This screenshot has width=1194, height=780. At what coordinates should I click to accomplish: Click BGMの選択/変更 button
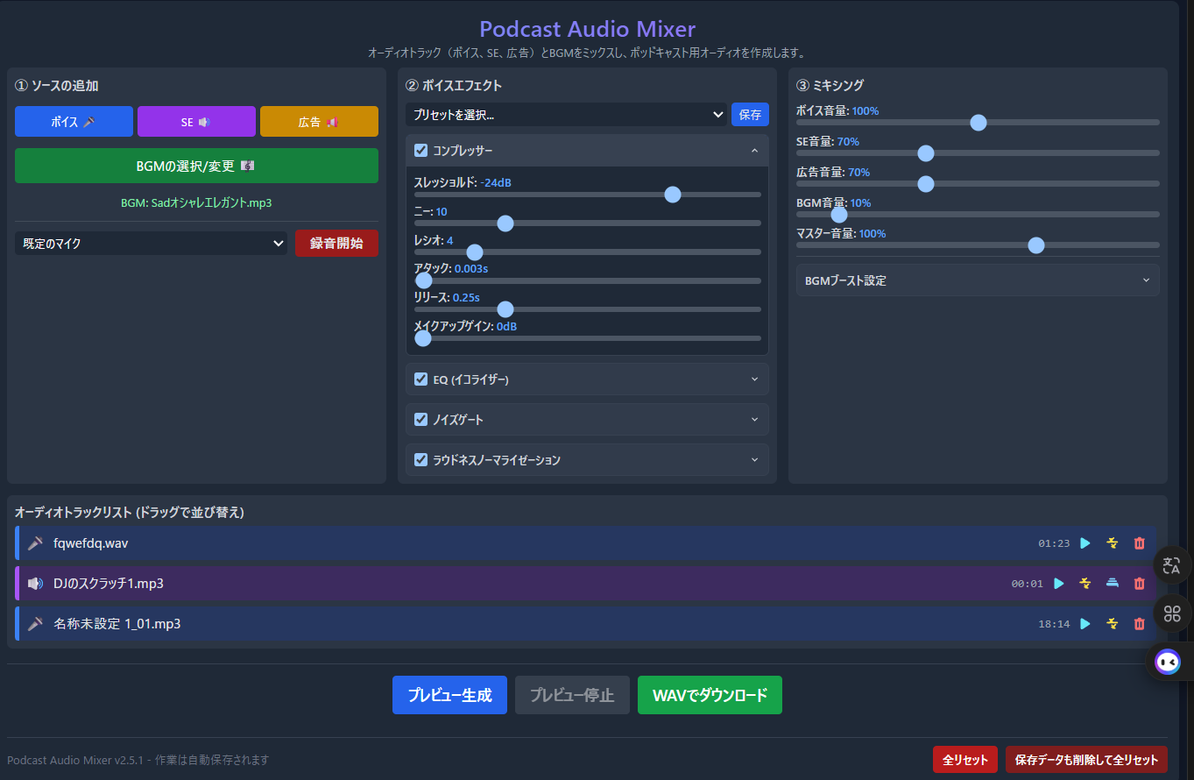[x=196, y=166]
